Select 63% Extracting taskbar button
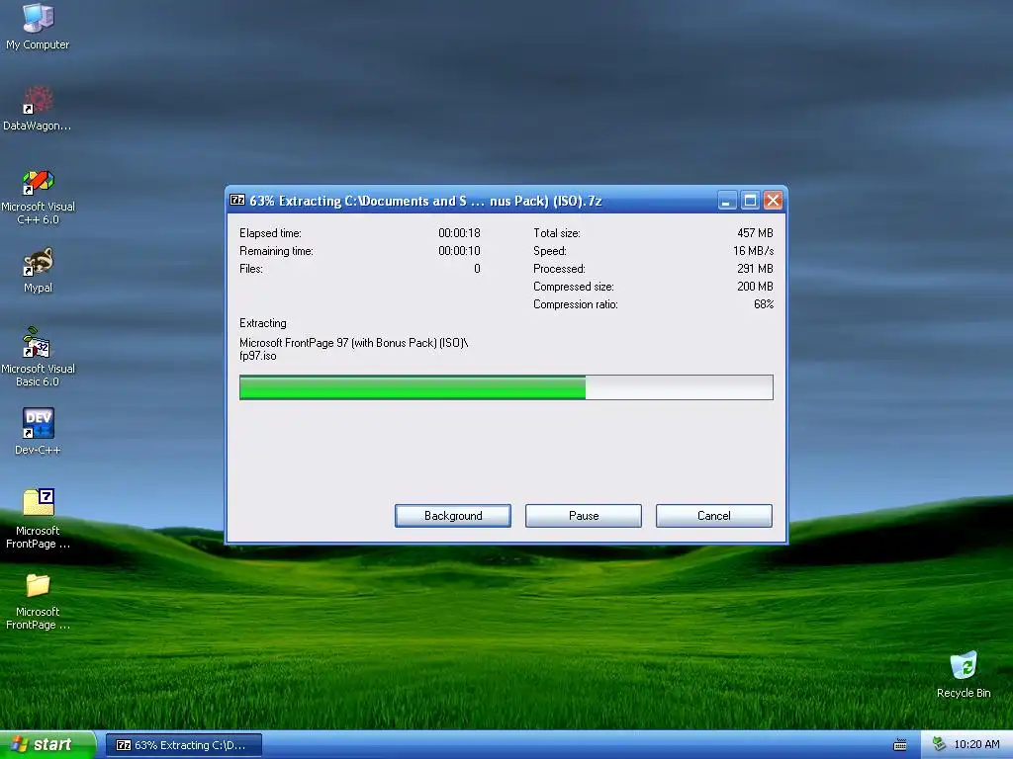This screenshot has height=759, width=1013. (183, 745)
